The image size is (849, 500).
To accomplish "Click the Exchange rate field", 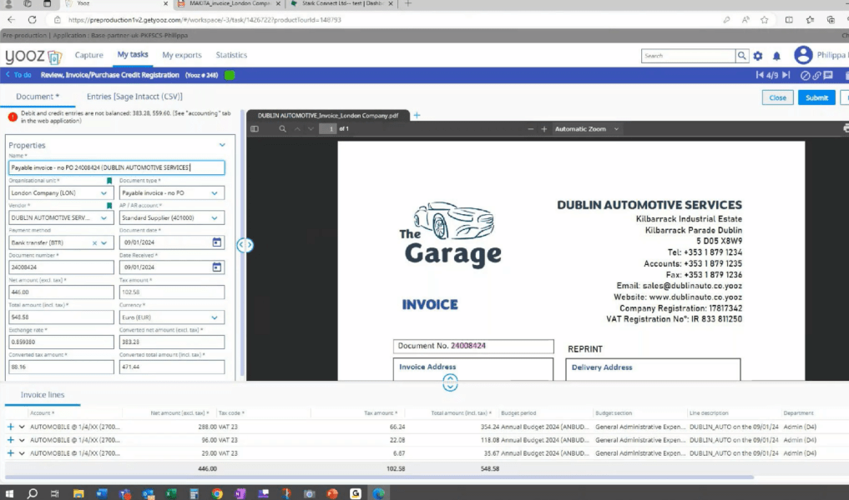I will coord(61,342).
